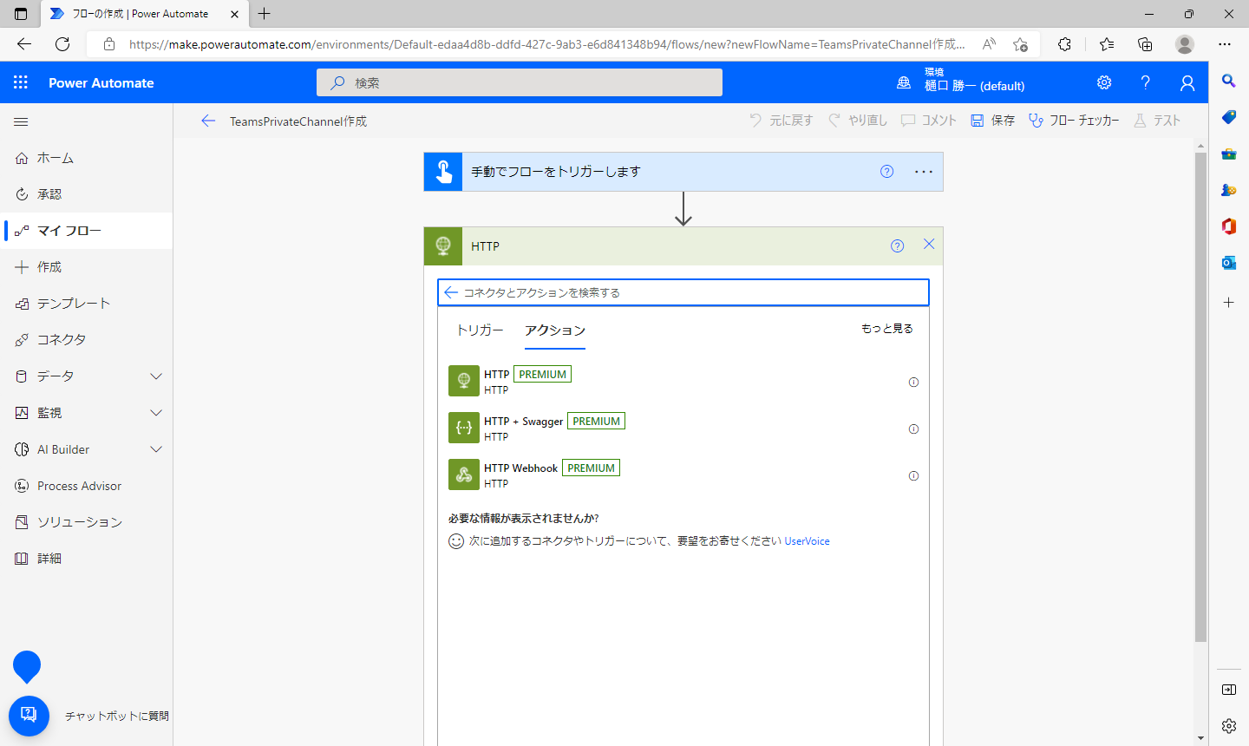Open the app launcher waffle icon
1249x746 pixels.
(x=21, y=82)
